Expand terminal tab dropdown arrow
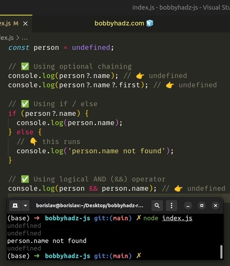The height and width of the screenshot is (266, 230). point(25,206)
